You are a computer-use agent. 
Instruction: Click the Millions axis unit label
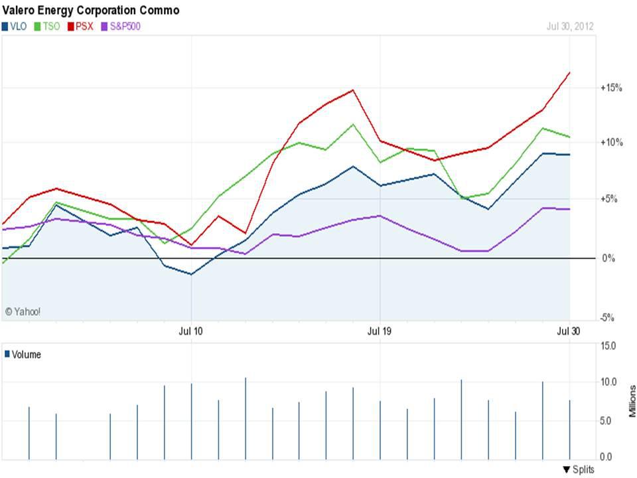(632, 402)
